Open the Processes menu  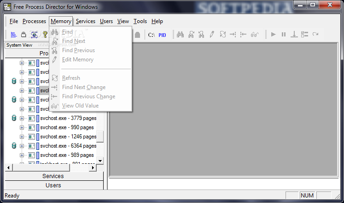tap(34, 21)
